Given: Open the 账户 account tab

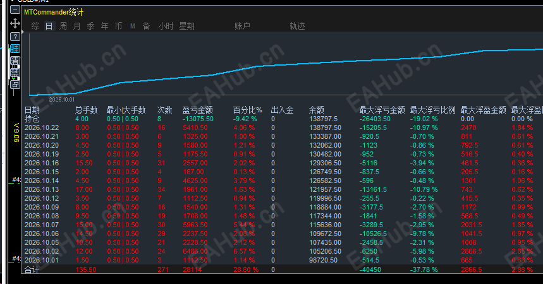Looking at the screenshot, I should [x=242, y=26].
